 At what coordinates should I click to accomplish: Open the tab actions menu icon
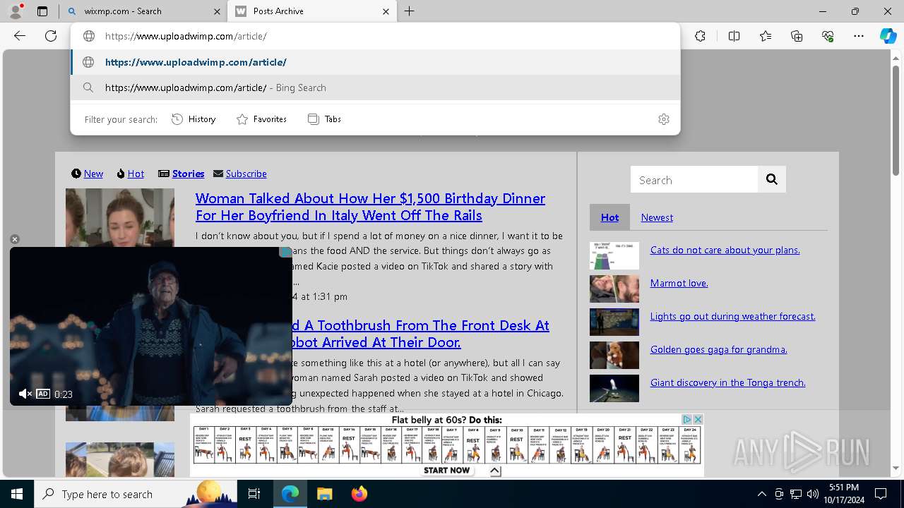(x=42, y=11)
